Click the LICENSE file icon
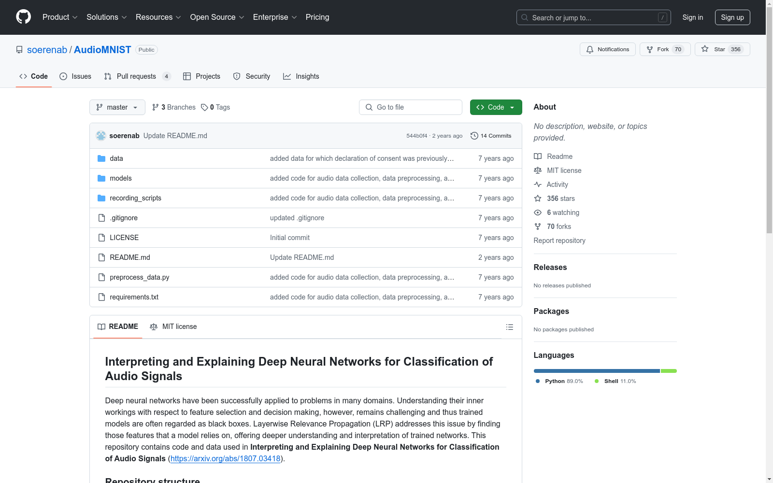Viewport: 773px width, 483px height. pos(101,238)
